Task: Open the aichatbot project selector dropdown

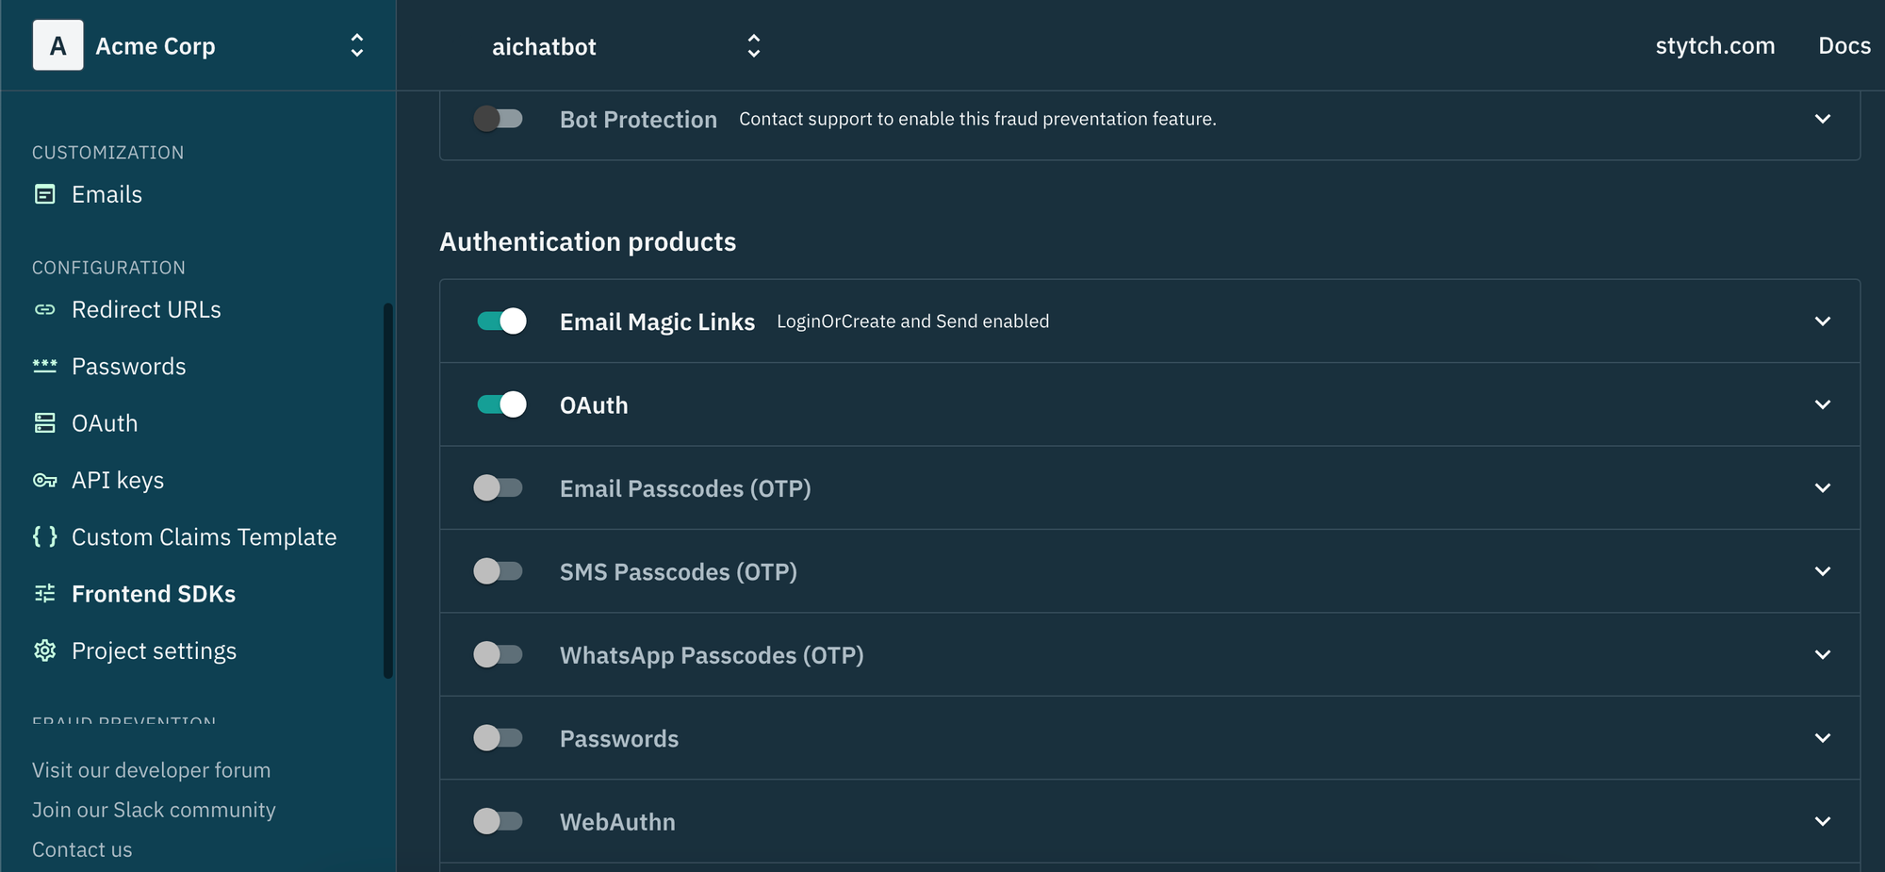Action: (x=753, y=45)
